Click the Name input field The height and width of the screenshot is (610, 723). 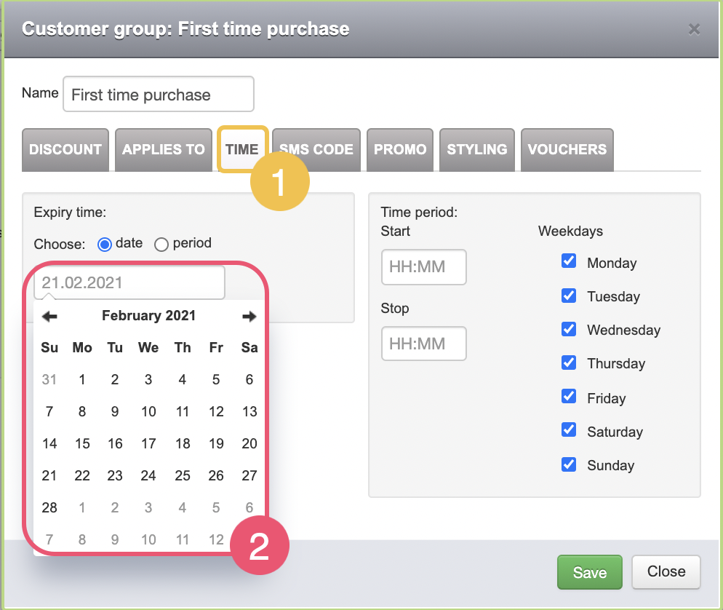click(159, 94)
